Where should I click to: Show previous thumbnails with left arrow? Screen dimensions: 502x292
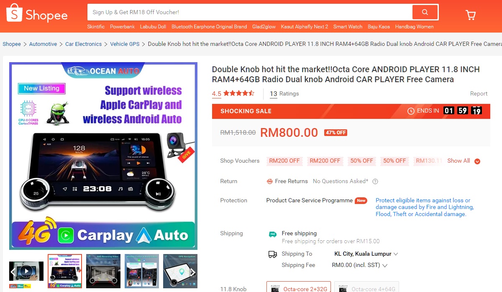pos(13,273)
